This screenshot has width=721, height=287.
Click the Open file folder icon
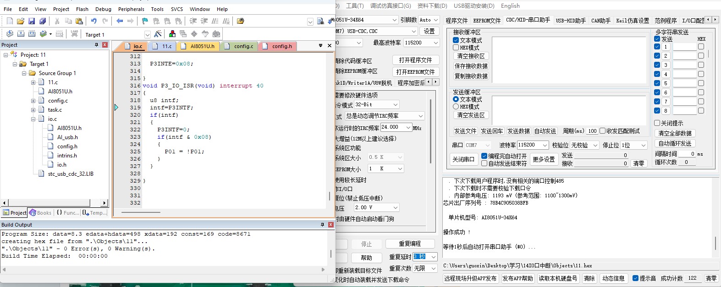(x=21, y=21)
